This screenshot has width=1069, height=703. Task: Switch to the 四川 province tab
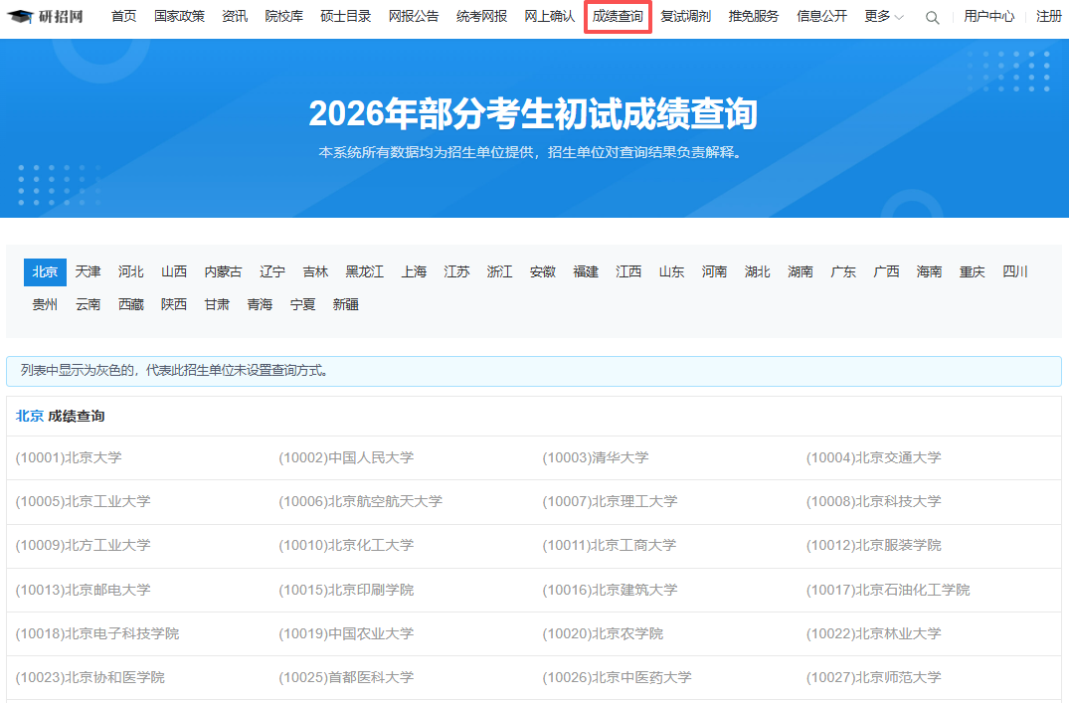pyautogui.click(x=1014, y=272)
